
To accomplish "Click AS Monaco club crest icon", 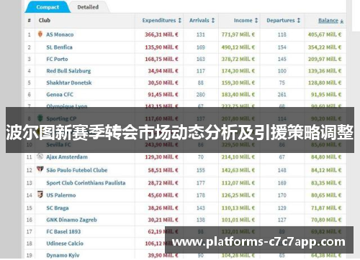I will [x=40, y=34].
